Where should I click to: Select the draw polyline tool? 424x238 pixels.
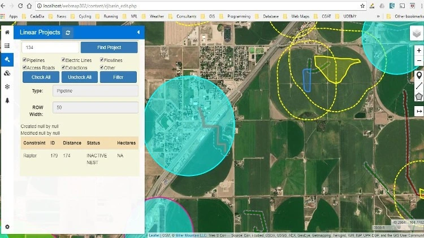[x=419, y=86]
